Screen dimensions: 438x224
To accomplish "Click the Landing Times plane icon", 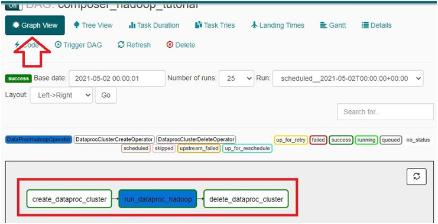I will coord(254,25).
